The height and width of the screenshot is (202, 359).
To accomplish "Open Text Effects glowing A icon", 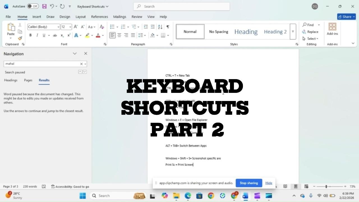I will 76,35.
